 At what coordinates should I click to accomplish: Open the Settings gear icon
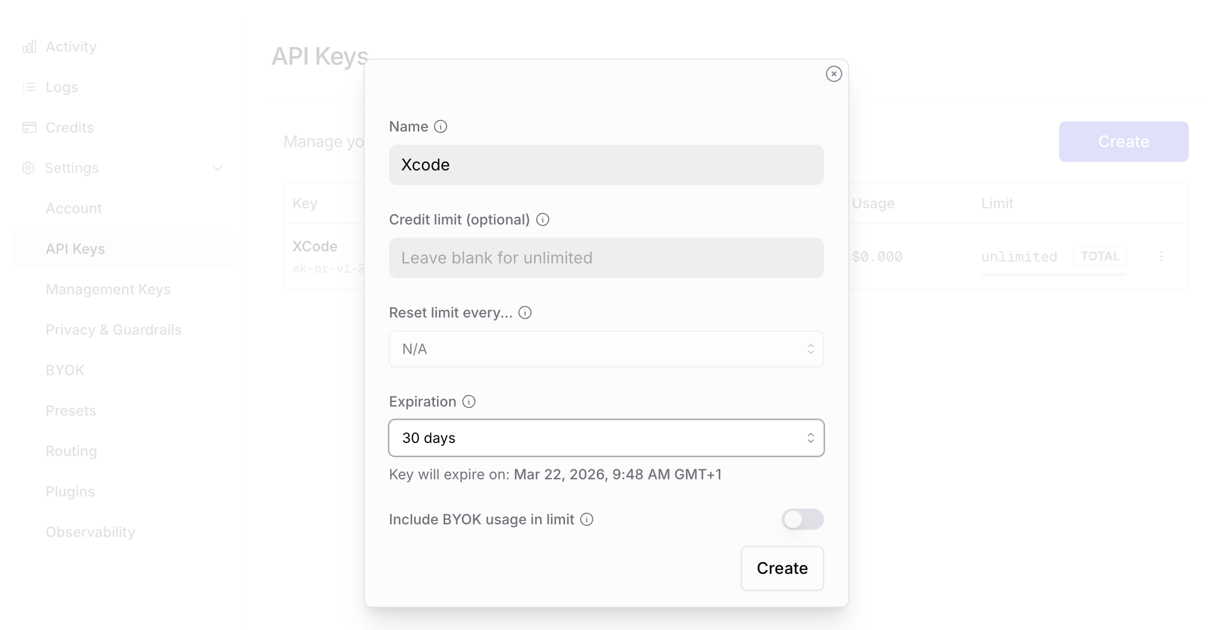(x=29, y=168)
